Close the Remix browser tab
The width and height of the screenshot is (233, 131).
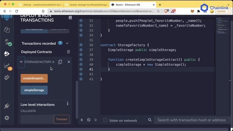(x=154, y=5)
